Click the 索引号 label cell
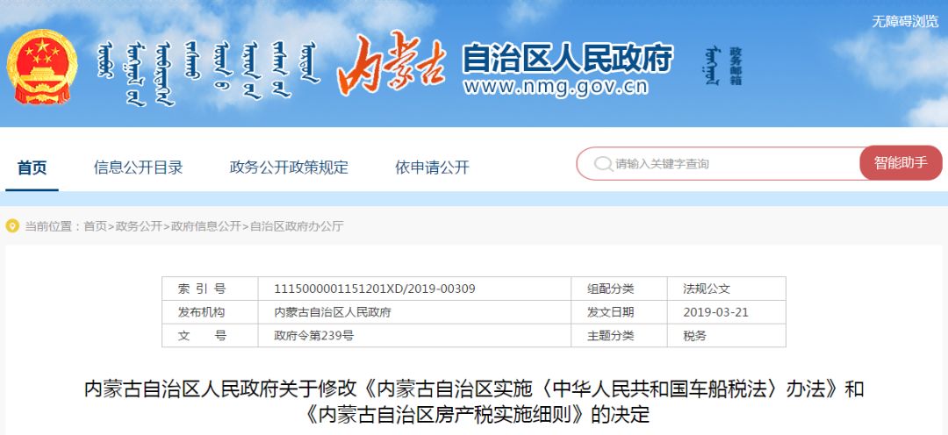Screen dimensions: 948x435 210,289
